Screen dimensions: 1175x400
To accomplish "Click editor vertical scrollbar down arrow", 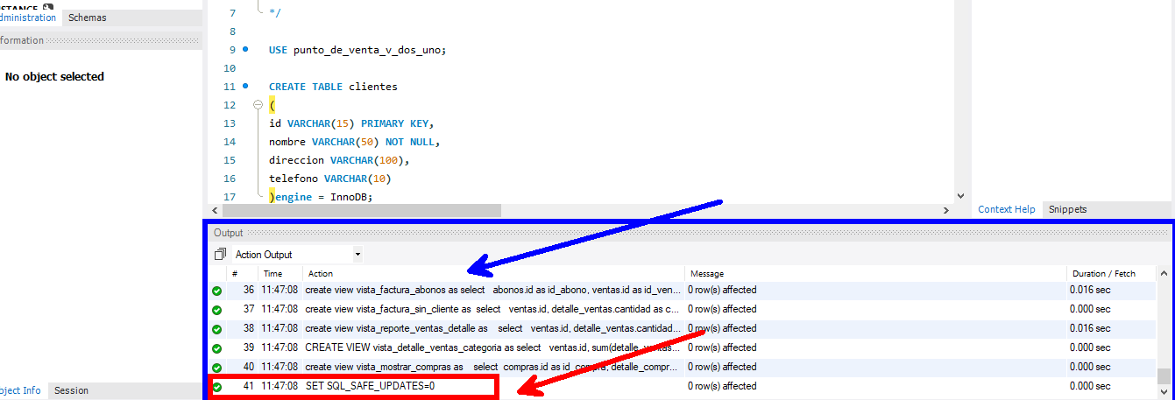I will pos(960,197).
